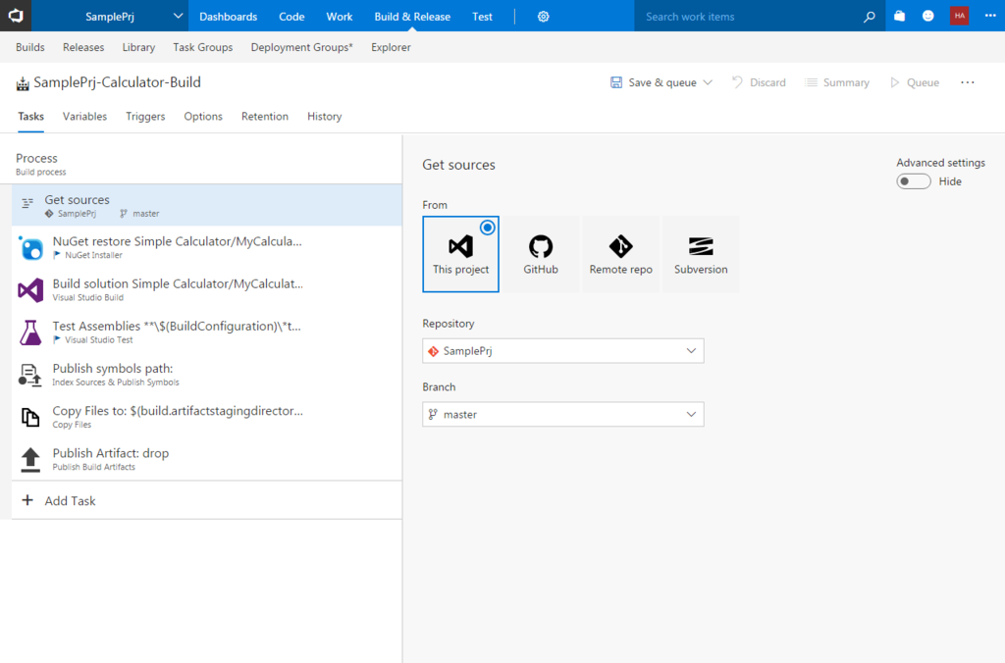Select the Build solution Simple Calculator task
The width and height of the screenshot is (1005, 663).
coord(207,289)
